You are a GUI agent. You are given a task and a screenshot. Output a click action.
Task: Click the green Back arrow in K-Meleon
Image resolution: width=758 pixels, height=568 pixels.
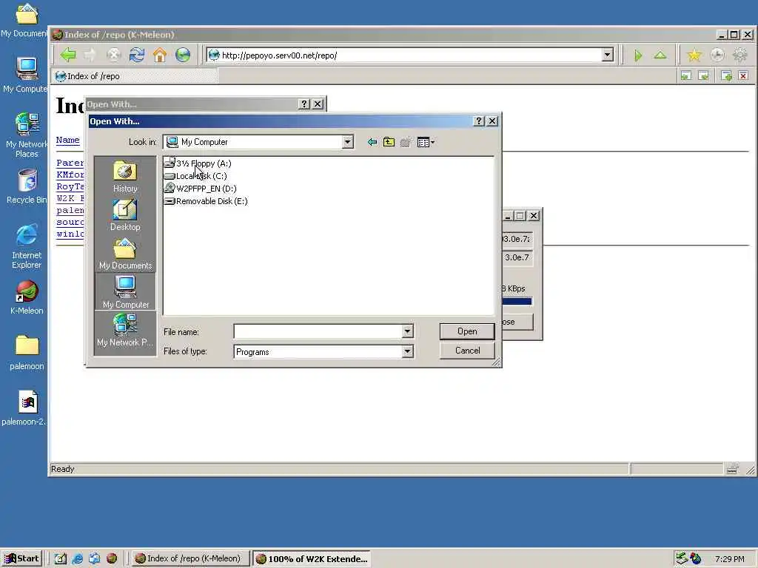point(68,55)
